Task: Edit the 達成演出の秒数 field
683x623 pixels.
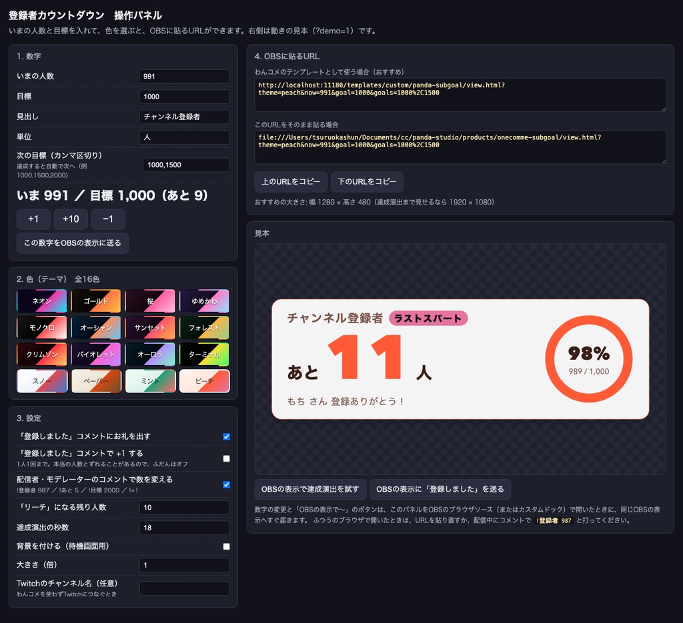Action: coord(185,528)
